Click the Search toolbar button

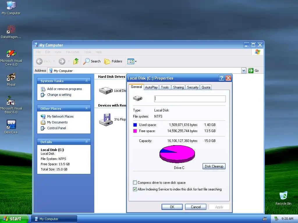(92, 61)
